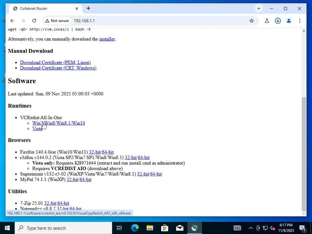The image size is (312, 234).
Task: Open the network tray icon
Action: (x=265, y=228)
